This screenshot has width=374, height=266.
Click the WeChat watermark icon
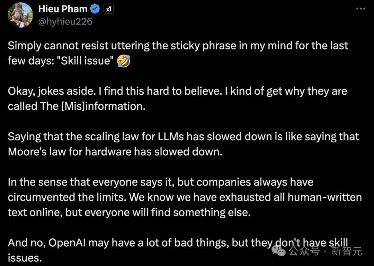point(277,251)
